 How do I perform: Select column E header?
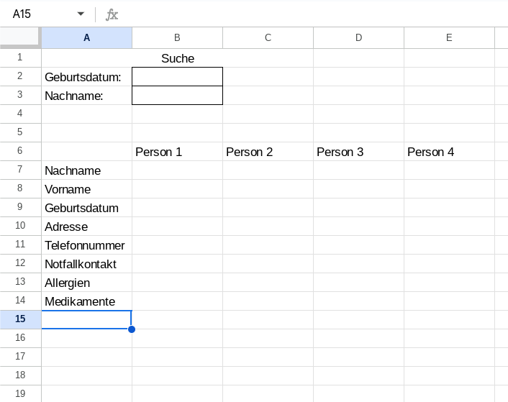(x=450, y=38)
